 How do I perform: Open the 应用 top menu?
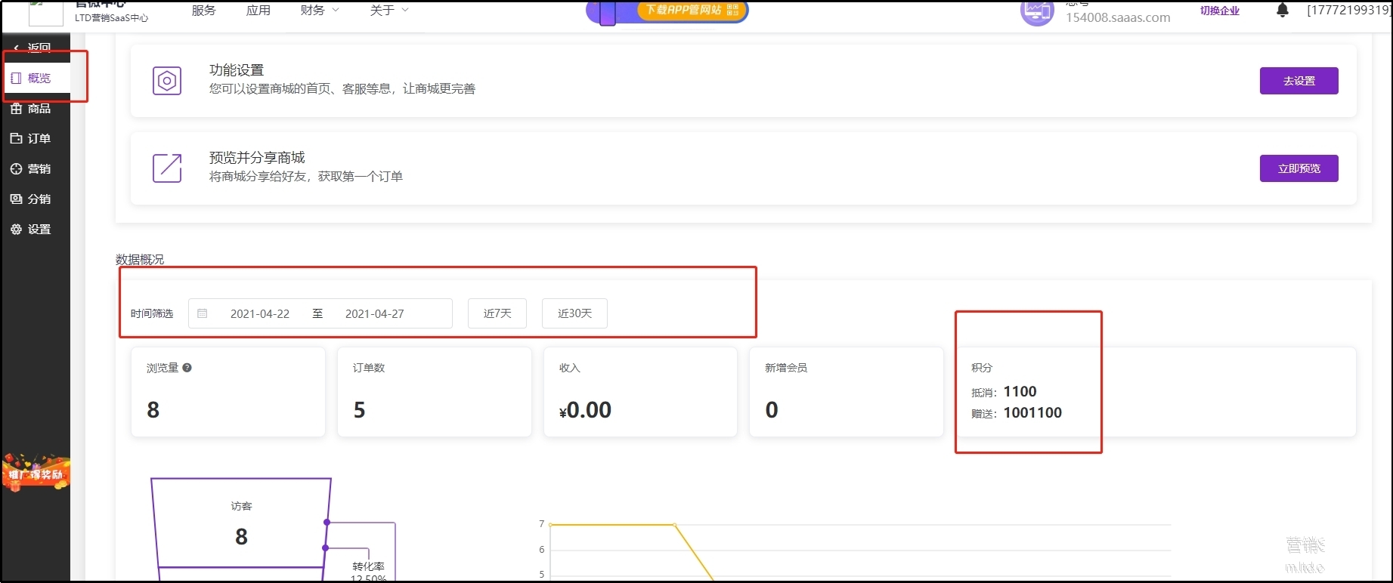pos(258,11)
